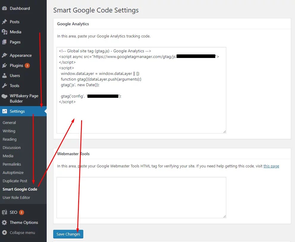This screenshot has height=242, width=295.
Task: Click the SEO notification badge showing 2
Action: [21, 212]
